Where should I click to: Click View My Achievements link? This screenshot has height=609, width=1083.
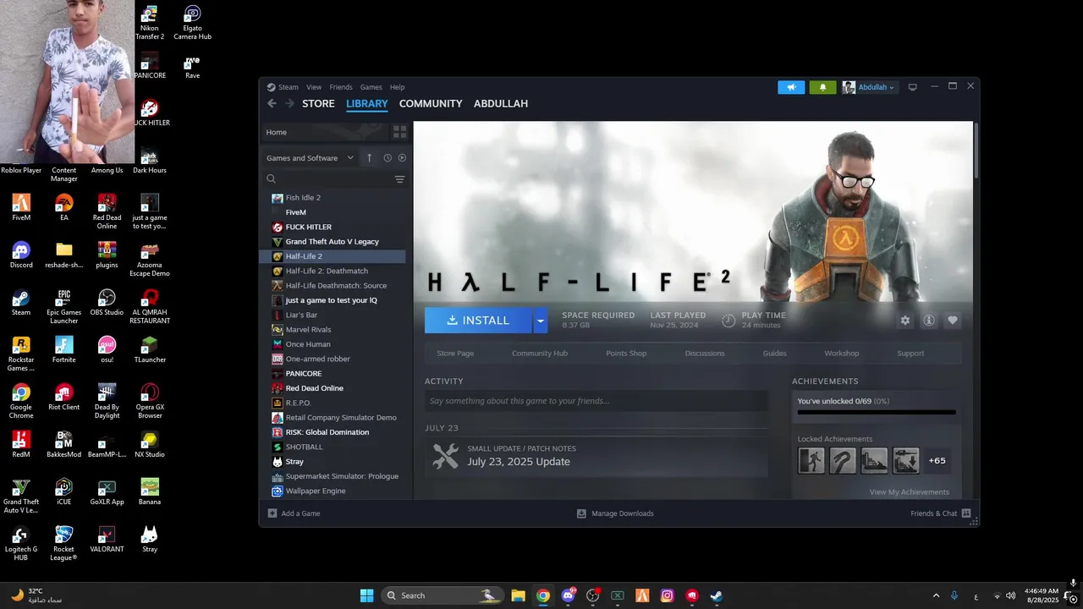pos(910,492)
